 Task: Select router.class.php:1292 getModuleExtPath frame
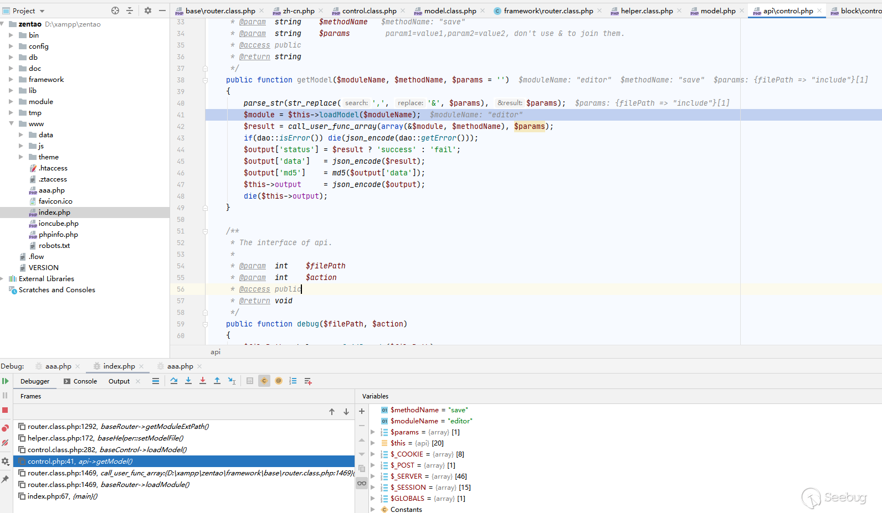click(x=118, y=427)
